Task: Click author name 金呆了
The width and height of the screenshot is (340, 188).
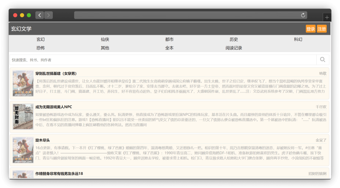Action: [x=321, y=140]
